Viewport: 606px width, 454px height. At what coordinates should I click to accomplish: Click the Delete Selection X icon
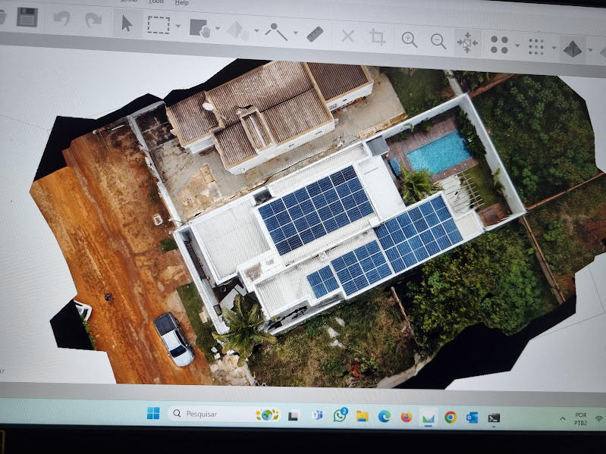pyautogui.click(x=347, y=36)
